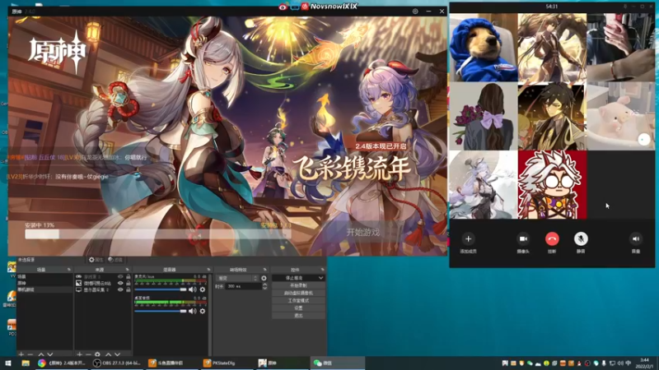Select the red-background cartoon avatar participant
The height and width of the screenshot is (370, 659).
point(552,184)
